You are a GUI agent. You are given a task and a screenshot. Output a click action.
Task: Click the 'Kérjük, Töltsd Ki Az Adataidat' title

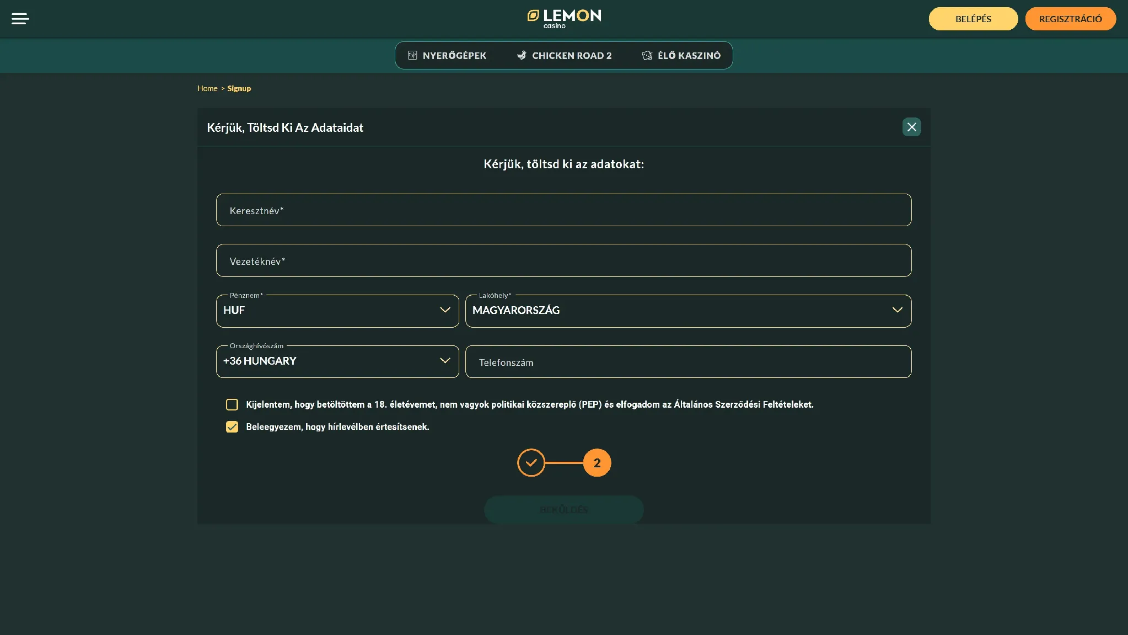[285, 127]
